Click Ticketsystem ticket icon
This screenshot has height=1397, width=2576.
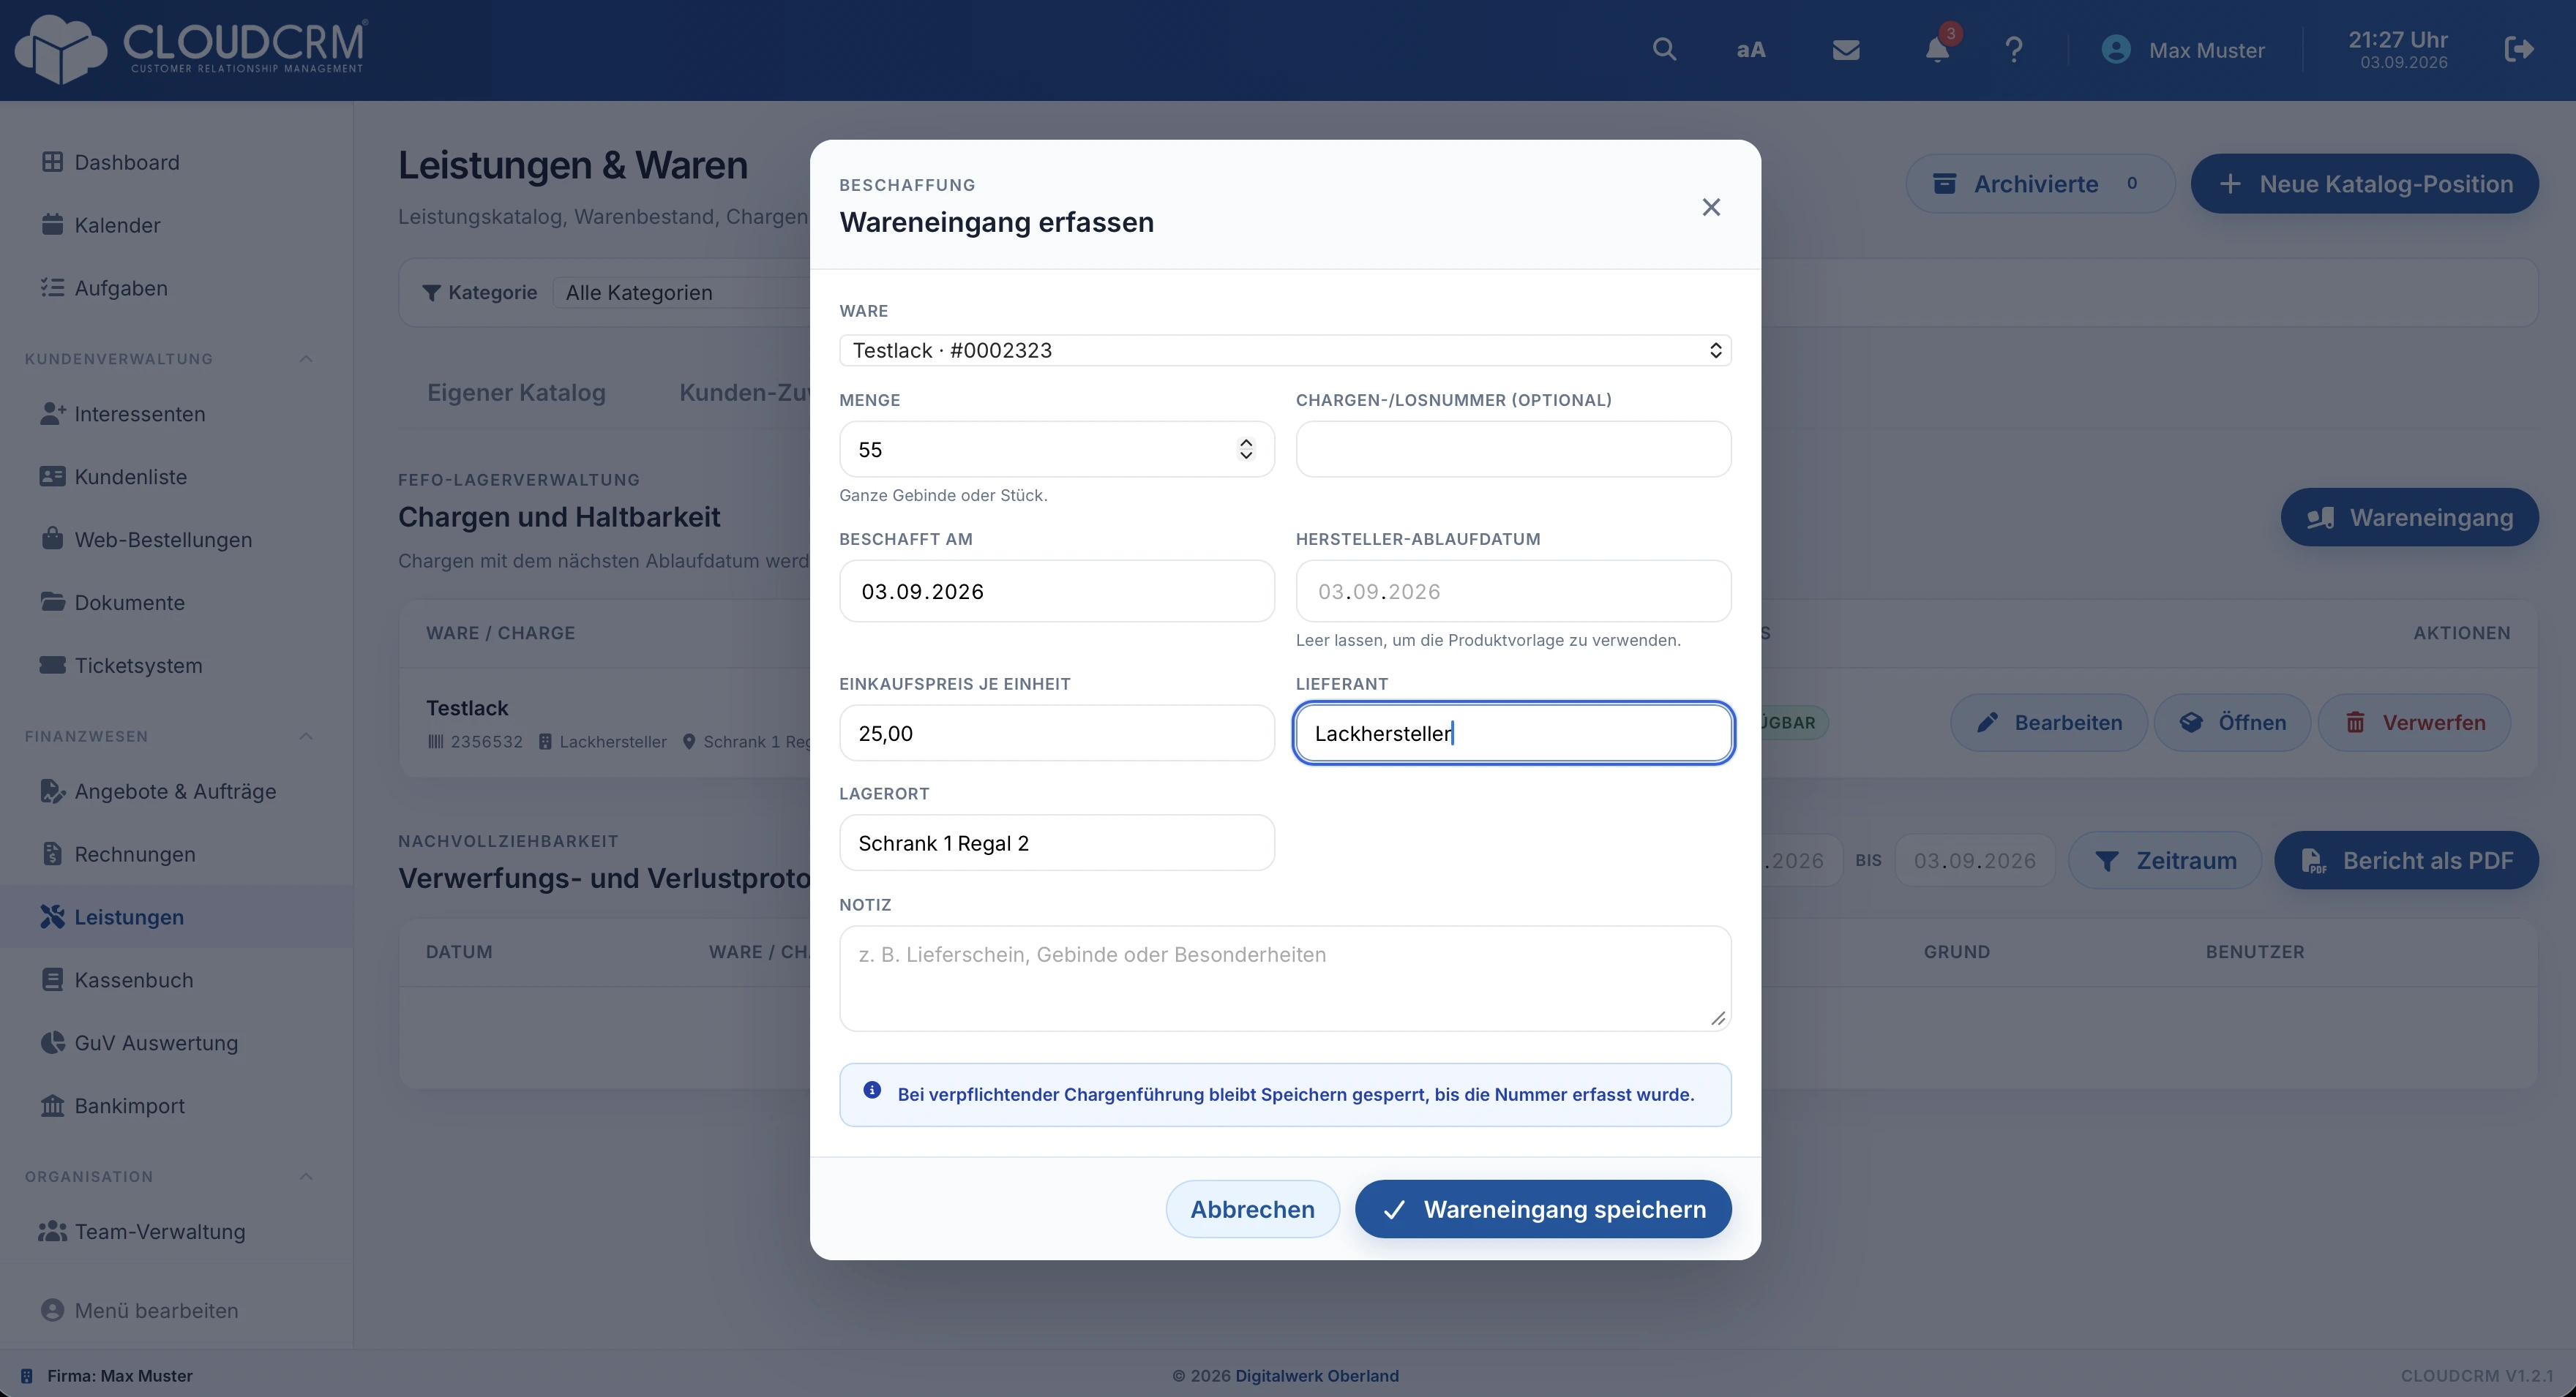click(x=52, y=665)
